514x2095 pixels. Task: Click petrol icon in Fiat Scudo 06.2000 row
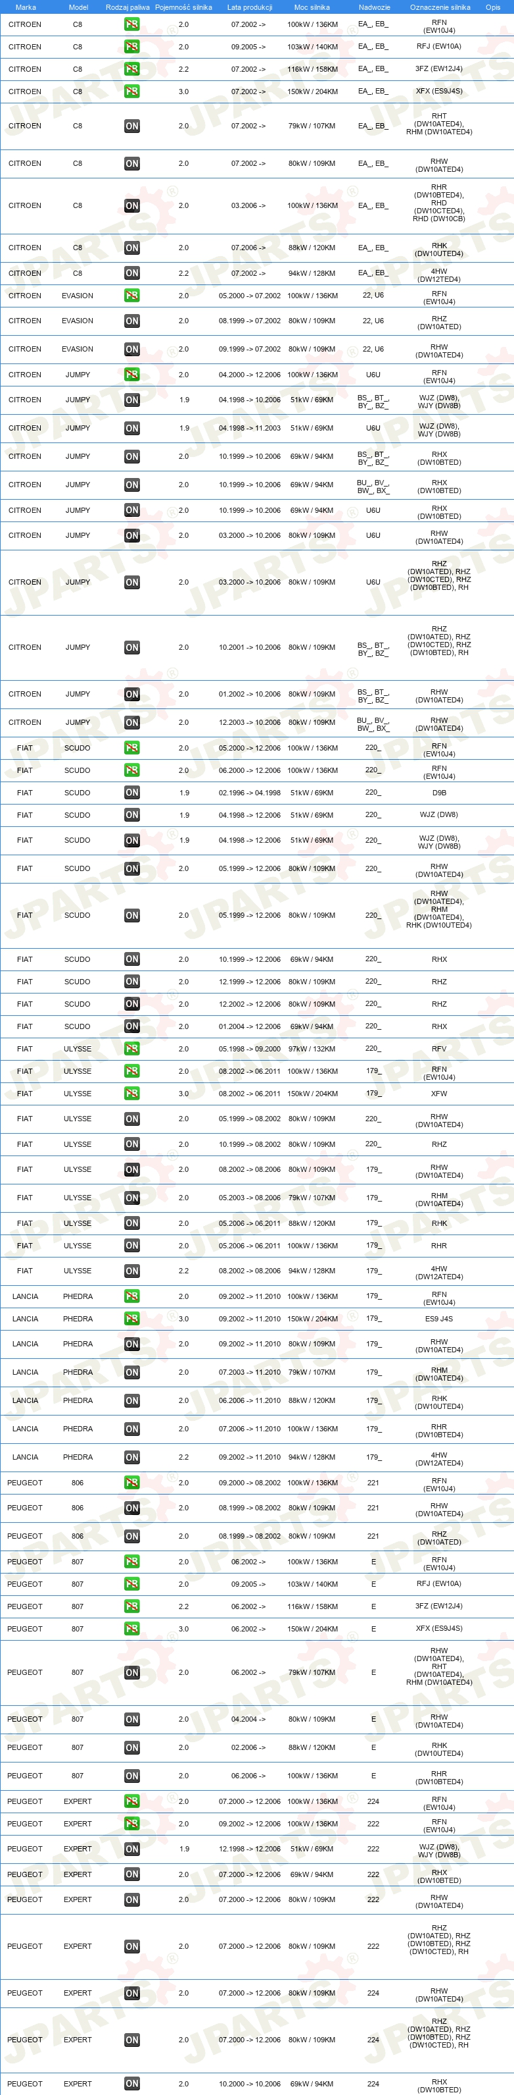pos(131,770)
